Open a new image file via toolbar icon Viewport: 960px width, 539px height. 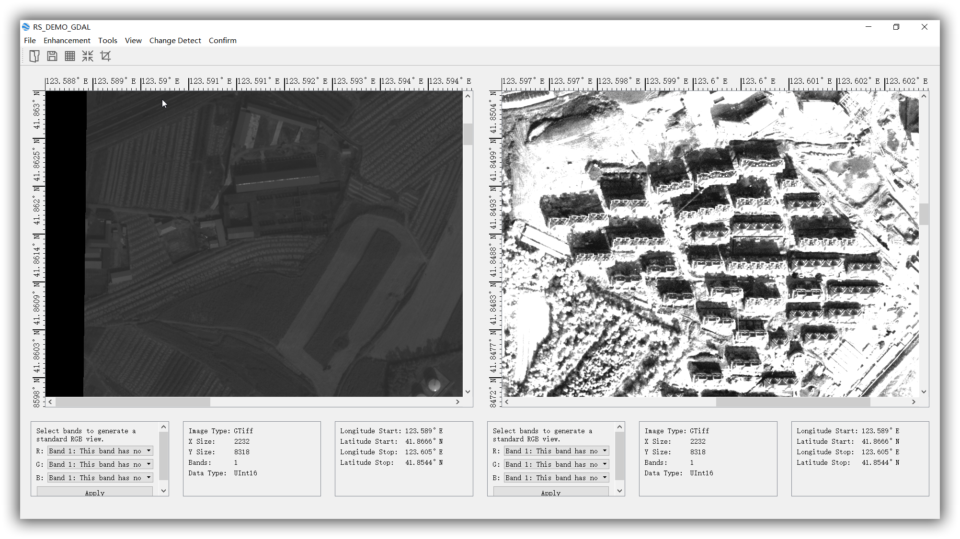click(x=34, y=56)
